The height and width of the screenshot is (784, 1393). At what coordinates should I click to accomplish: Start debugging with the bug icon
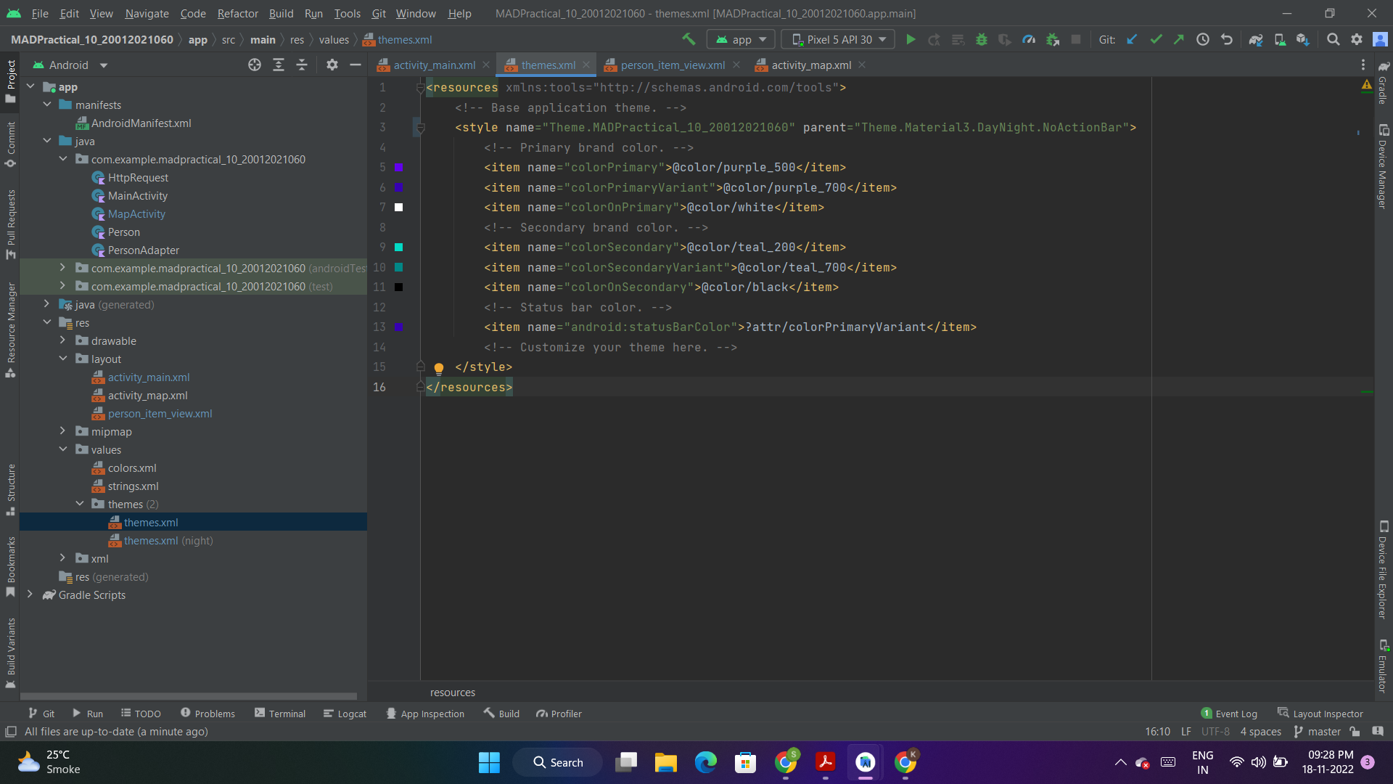[x=982, y=39]
